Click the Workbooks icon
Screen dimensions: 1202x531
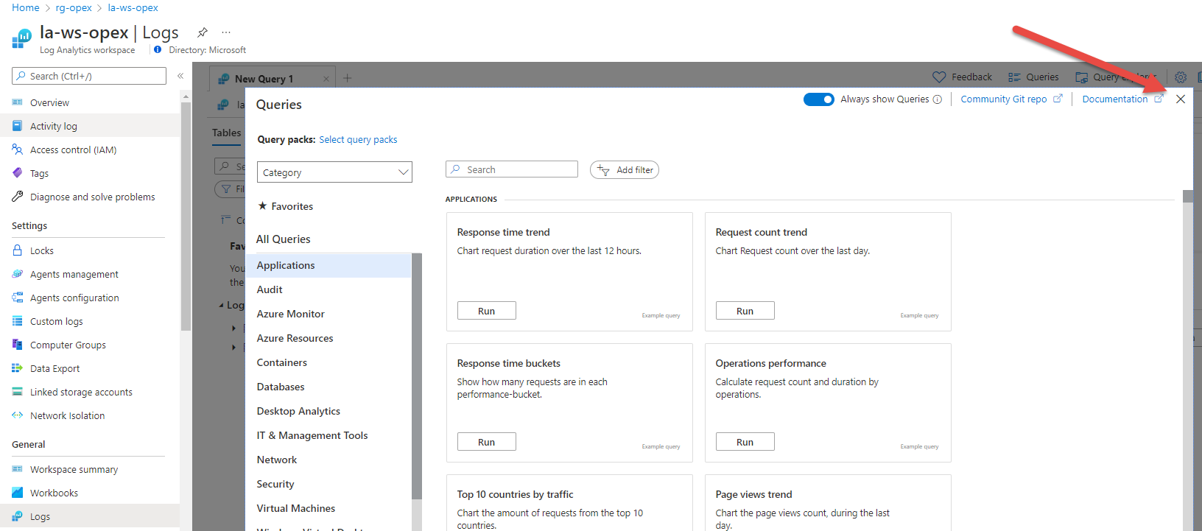click(18, 493)
